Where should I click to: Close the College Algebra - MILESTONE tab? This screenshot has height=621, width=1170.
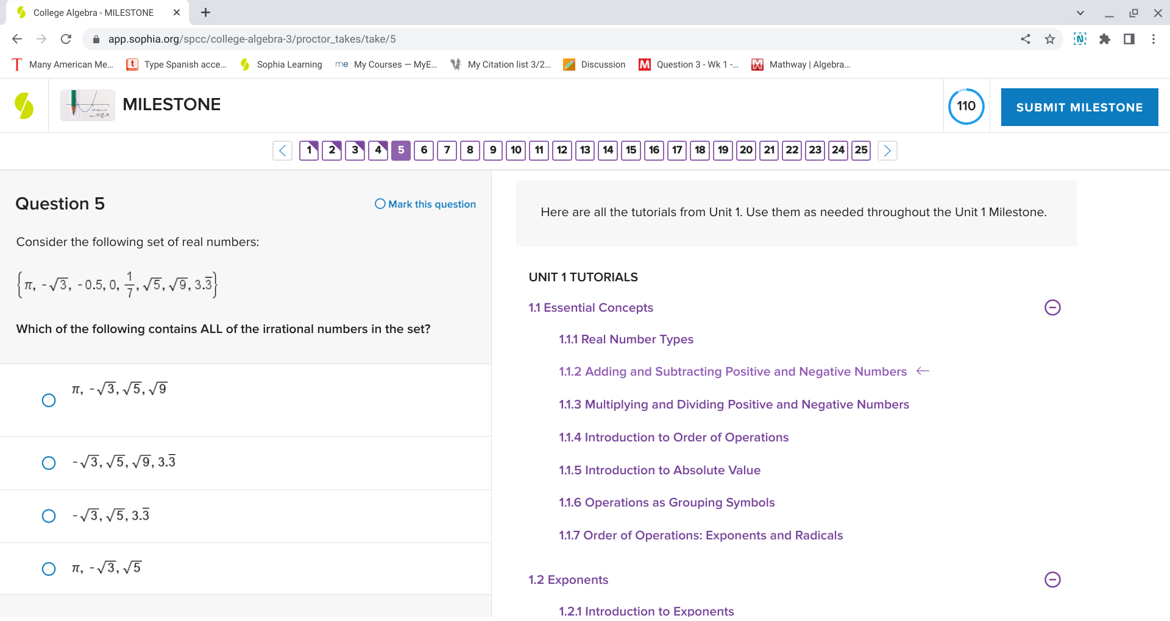click(177, 12)
